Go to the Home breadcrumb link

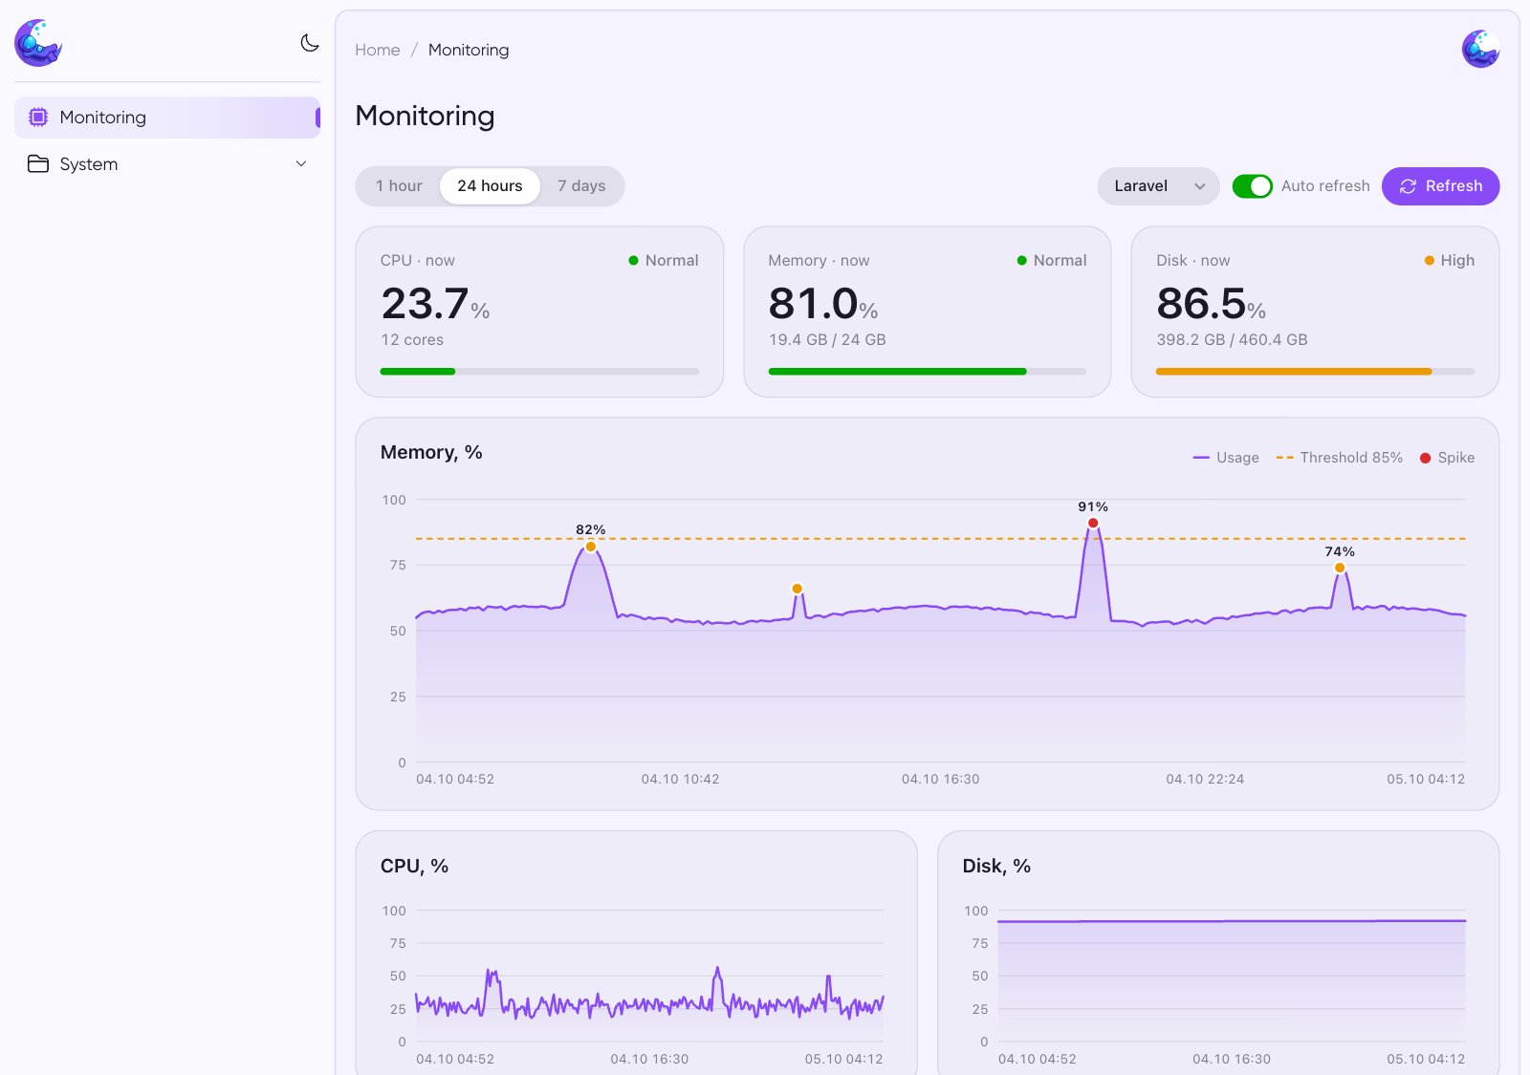pyautogui.click(x=378, y=50)
